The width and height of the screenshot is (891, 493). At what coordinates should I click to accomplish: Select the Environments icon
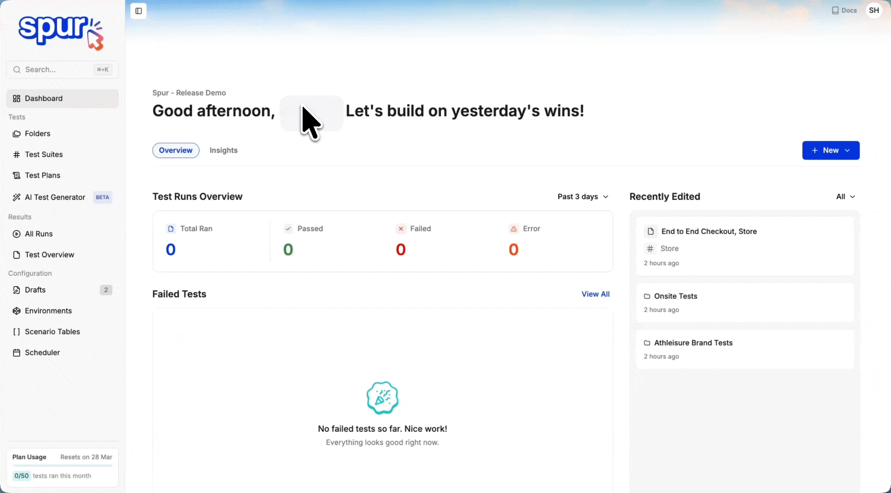(16, 310)
